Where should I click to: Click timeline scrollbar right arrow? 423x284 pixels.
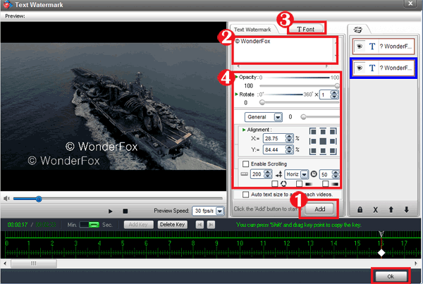point(415,264)
